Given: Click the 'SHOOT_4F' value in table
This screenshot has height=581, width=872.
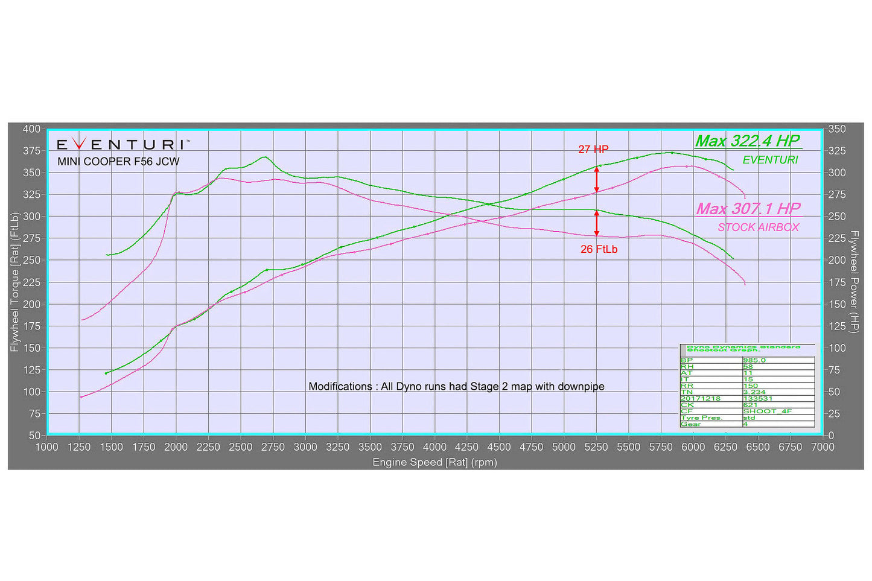Looking at the screenshot, I should tap(768, 411).
